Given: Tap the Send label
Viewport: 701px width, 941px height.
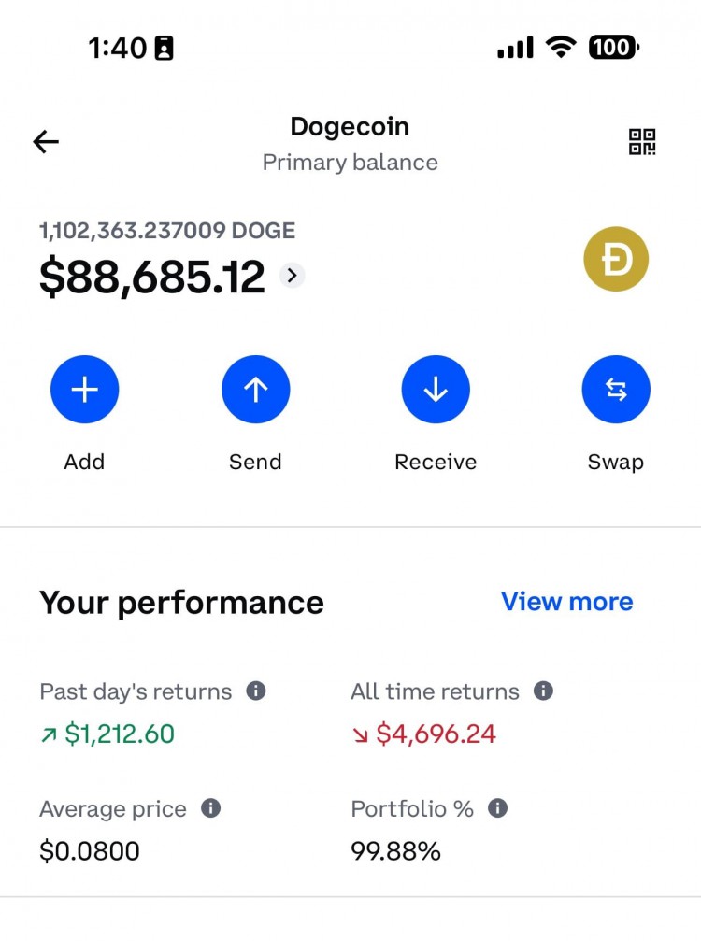Looking at the screenshot, I should click(x=256, y=462).
